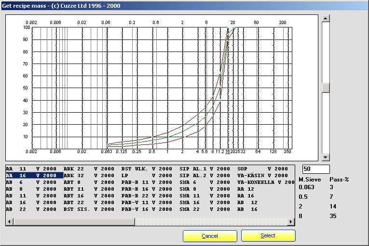Select recipe SIP AL.1 V 2000
Screen dimensions: 369x246
[x=205, y=168]
